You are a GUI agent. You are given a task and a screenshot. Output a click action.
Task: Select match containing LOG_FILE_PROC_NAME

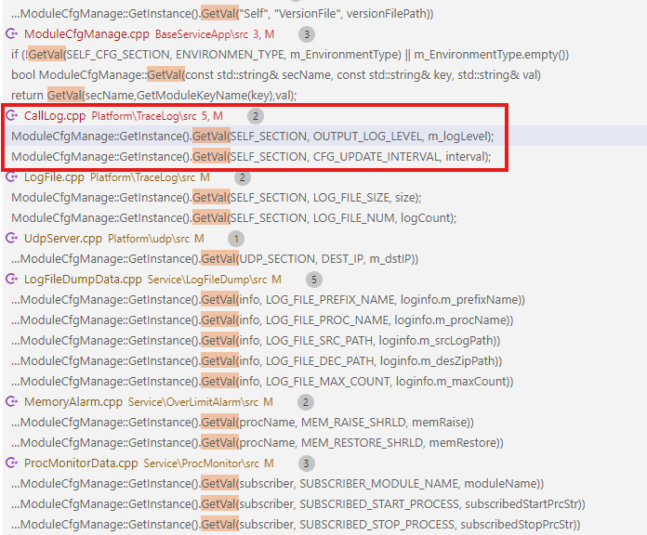click(x=262, y=320)
